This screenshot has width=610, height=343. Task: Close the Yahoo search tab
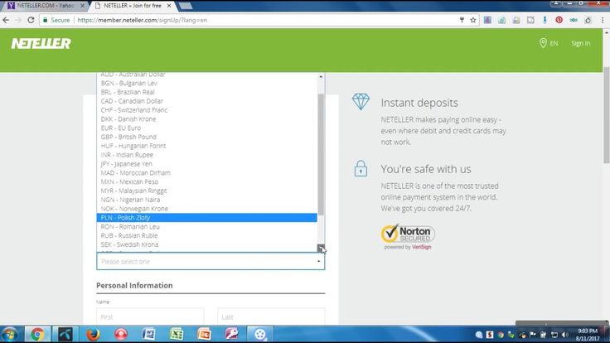click(82, 6)
